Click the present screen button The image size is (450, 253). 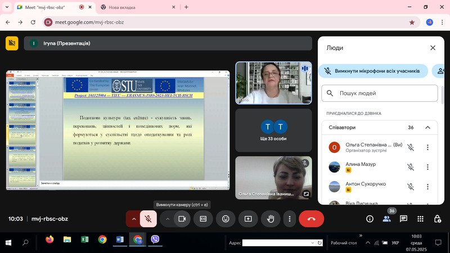pos(248,219)
